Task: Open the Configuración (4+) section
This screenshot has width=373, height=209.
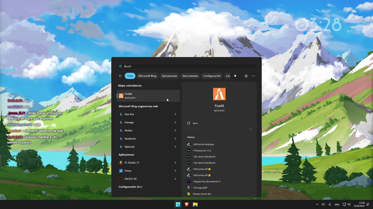Action: (130, 187)
